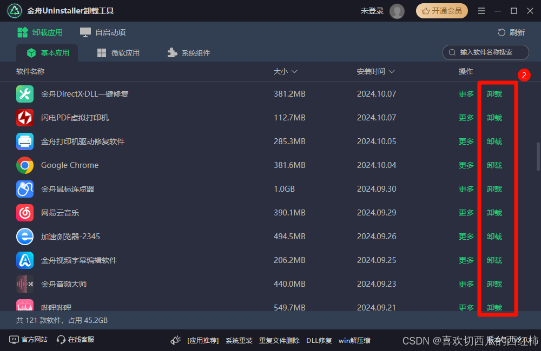Uninstall 金舟音频大师 via 卸载
Viewport: 541px width, 351px height.
[x=494, y=284]
